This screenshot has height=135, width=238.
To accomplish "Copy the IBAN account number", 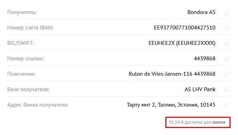I will click(227, 28).
